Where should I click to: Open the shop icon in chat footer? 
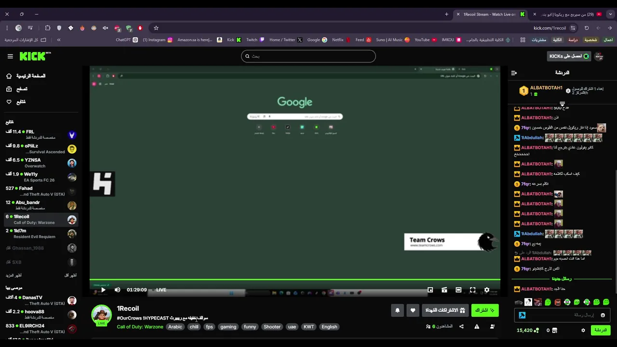(554, 331)
